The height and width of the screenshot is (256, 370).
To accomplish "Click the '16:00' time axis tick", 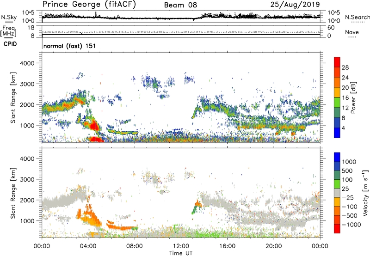I will tap(227, 246).
